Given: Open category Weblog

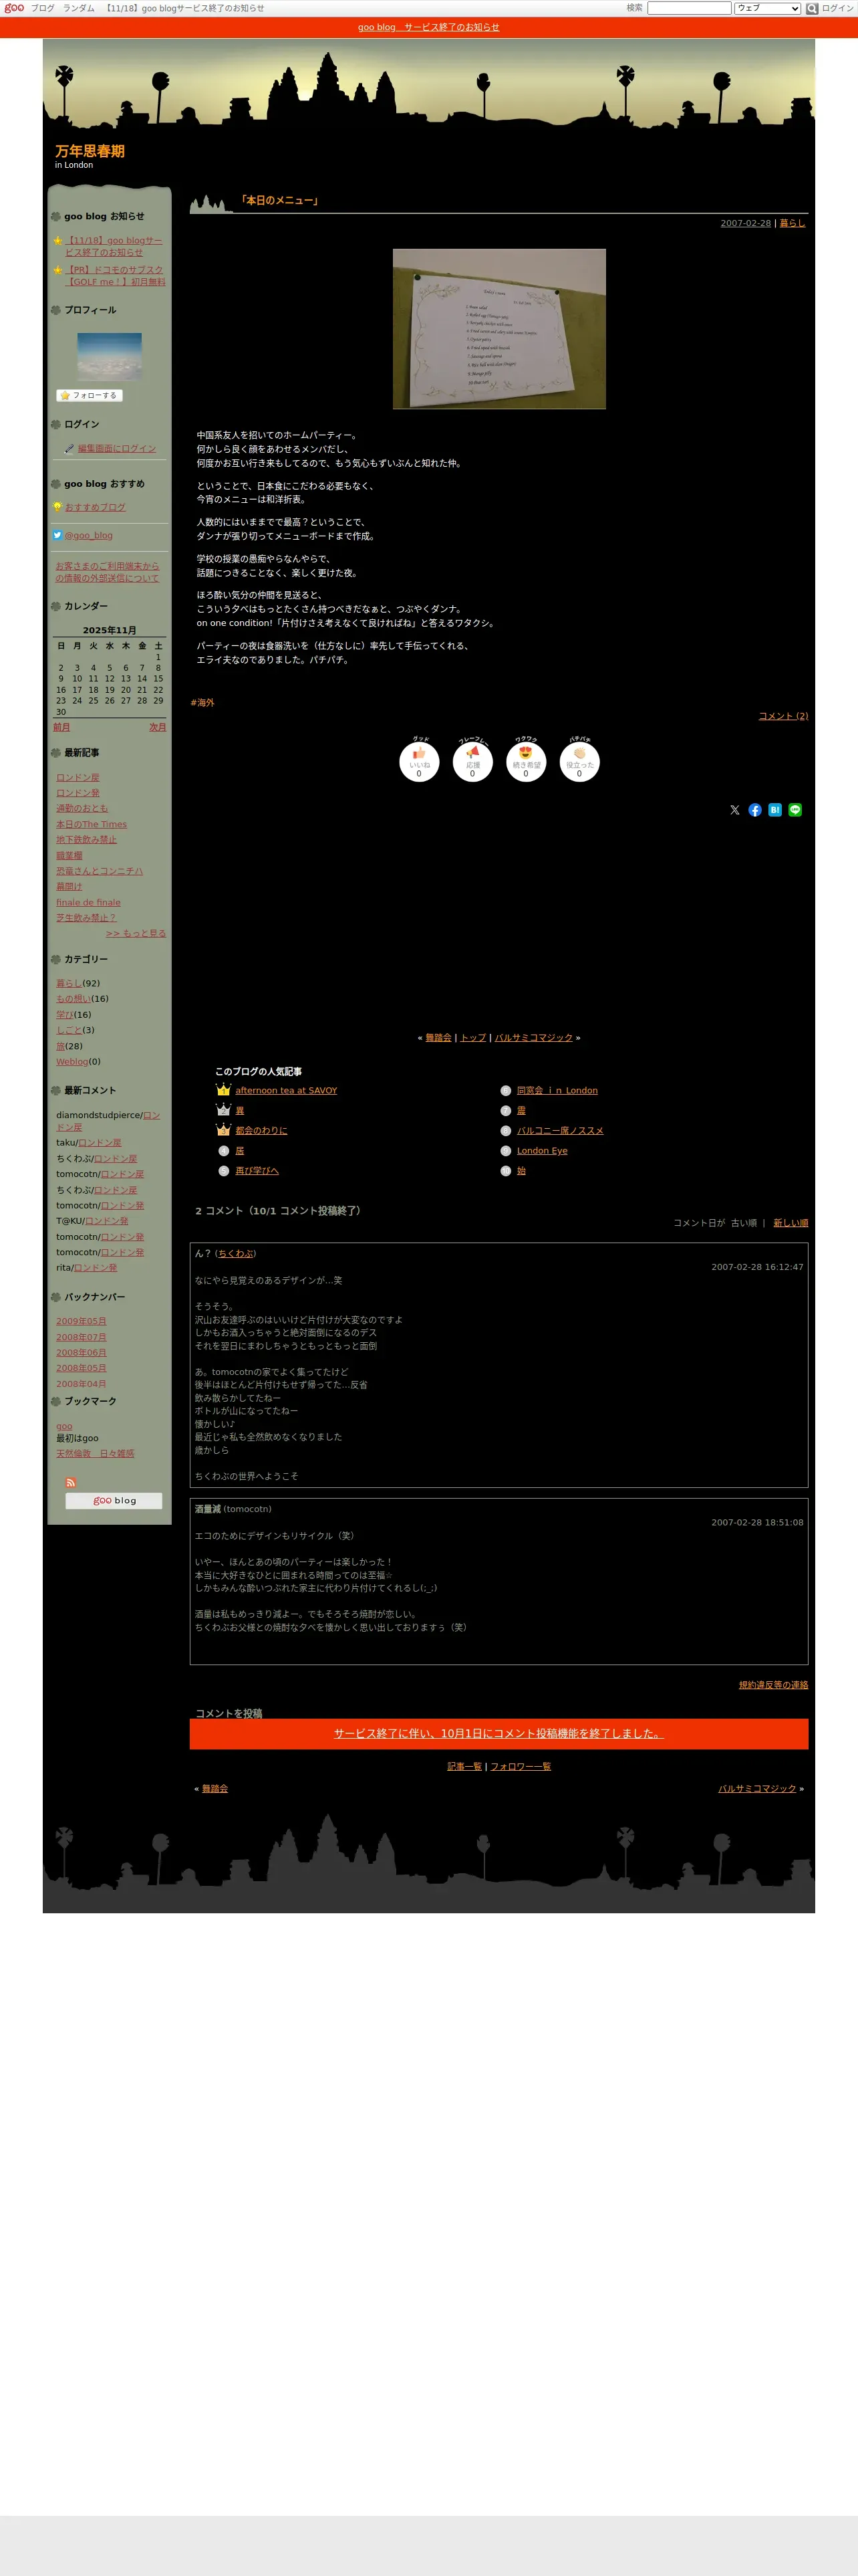Looking at the screenshot, I should (72, 1062).
